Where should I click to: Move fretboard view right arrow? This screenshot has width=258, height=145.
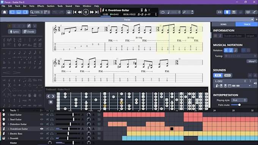point(53,97)
